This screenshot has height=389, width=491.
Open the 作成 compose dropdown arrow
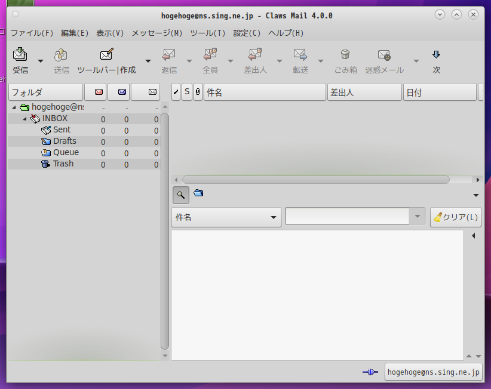point(148,61)
